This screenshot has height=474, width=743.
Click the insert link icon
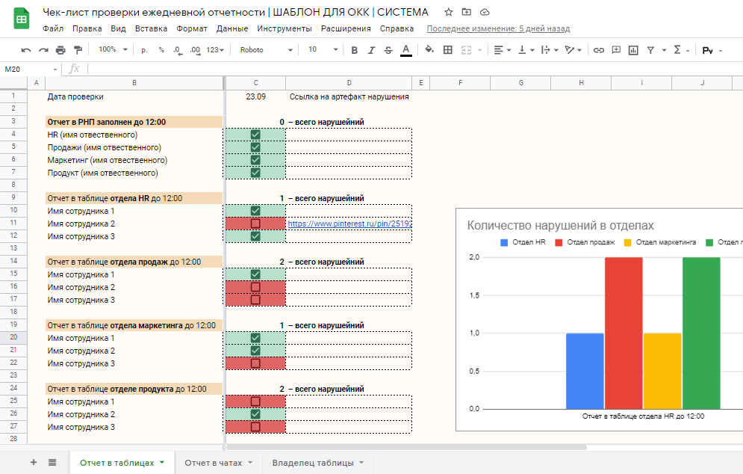pyautogui.click(x=598, y=50)
